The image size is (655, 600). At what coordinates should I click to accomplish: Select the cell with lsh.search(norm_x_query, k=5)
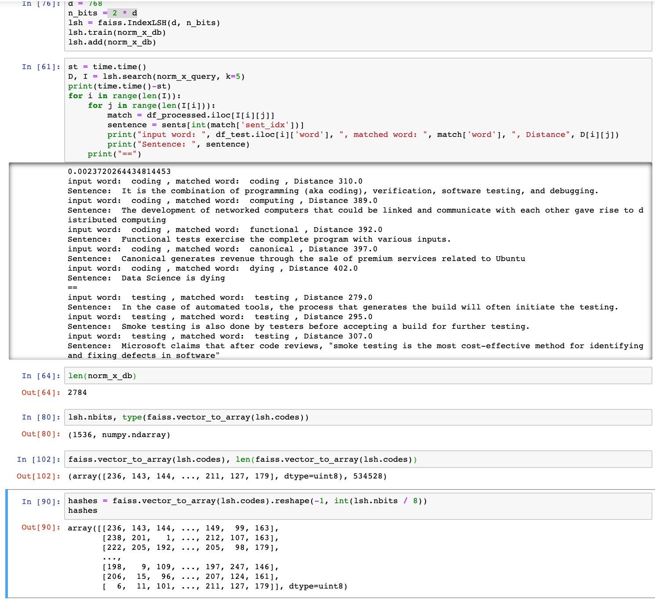tap(358, 110)
